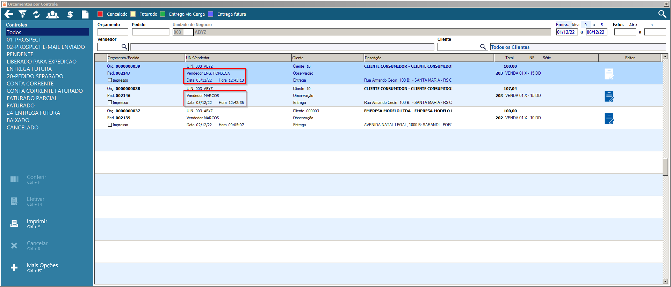Edit budget 0000000037 document icon
The width and height of the screenshot is (671, 287).
coord(609,119)
